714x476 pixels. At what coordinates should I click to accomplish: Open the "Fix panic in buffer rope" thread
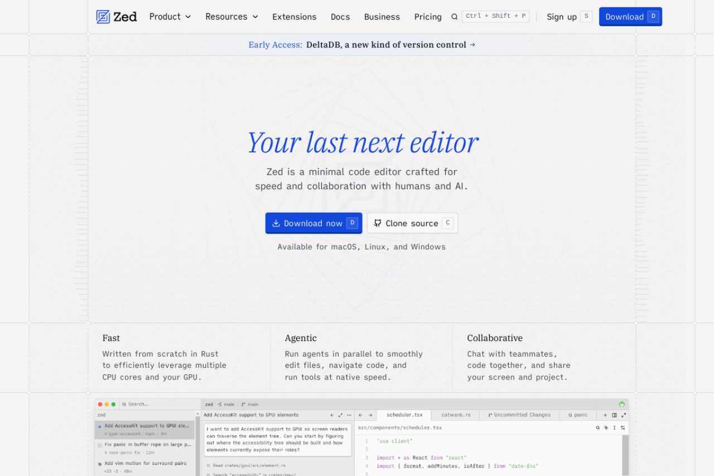pos(145,448)
